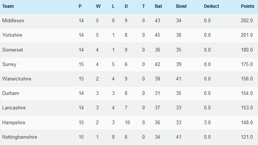Click the Team column header

(x=8, y=6)
